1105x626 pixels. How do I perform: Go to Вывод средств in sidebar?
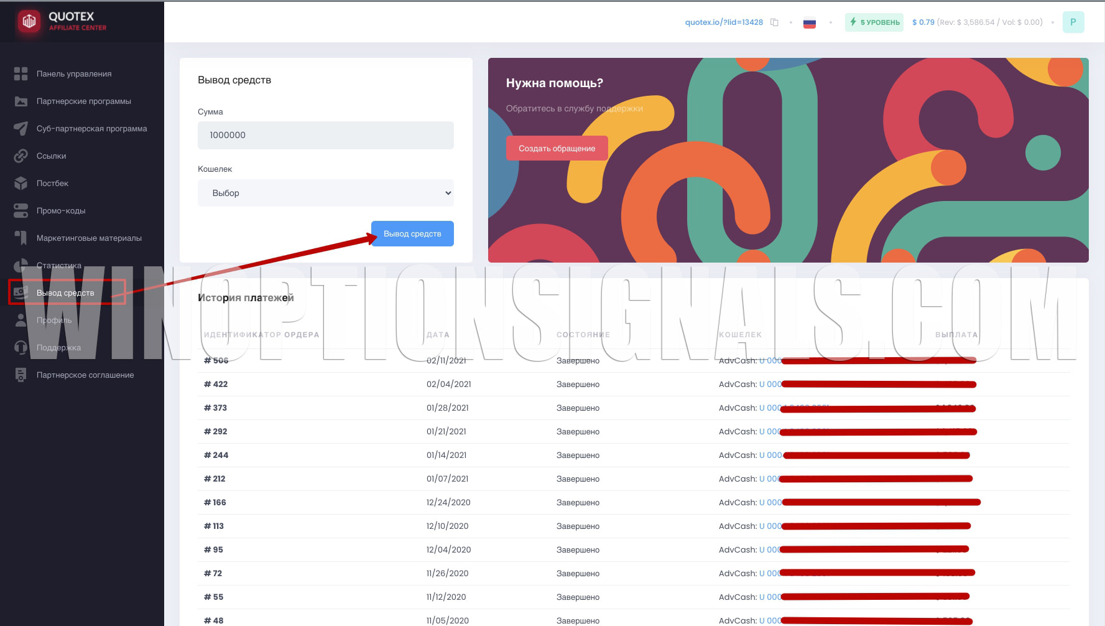pos(65,293)
